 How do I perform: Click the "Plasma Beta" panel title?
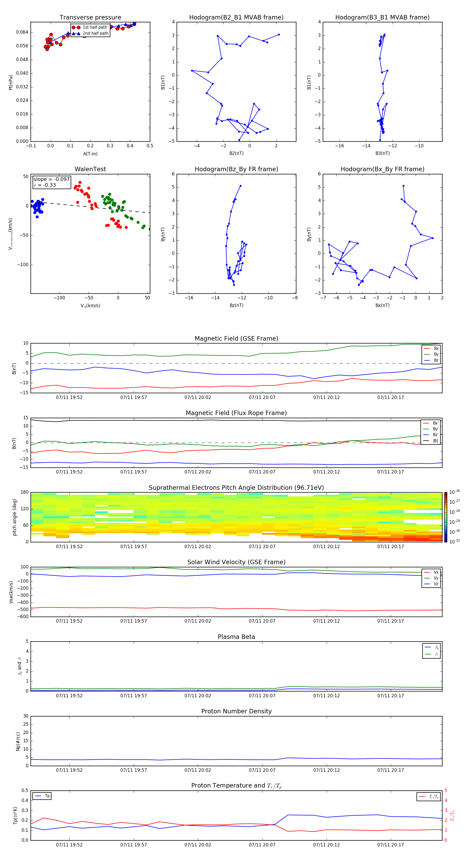click(236, 637)
